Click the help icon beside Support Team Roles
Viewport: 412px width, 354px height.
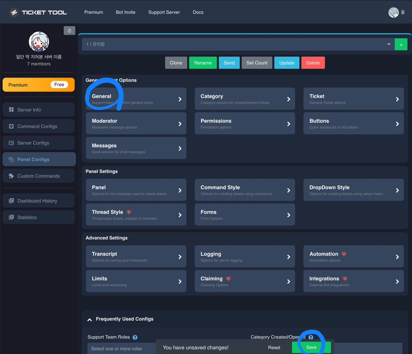(x=135, y=337)
